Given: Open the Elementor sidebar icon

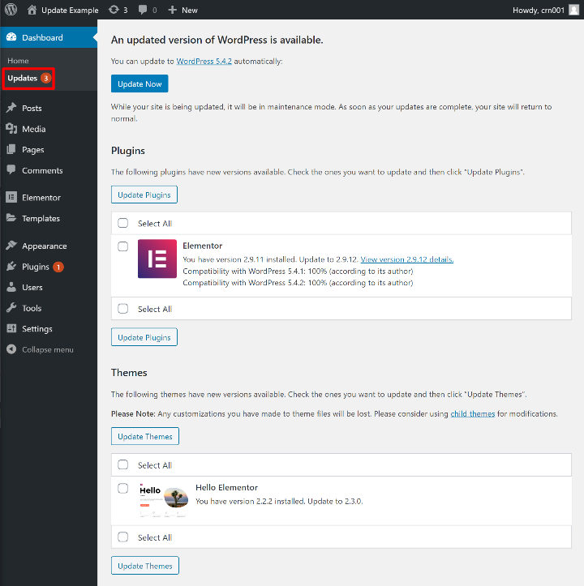Looking at the screenshot, I should click(x=11, y=198).
